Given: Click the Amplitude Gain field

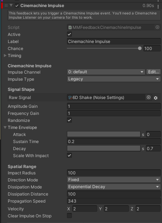Looking at the screenshot, I should (114, 106).
